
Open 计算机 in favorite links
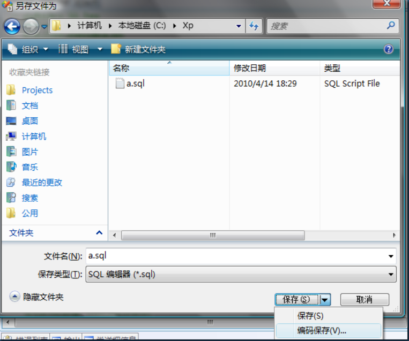34,137
